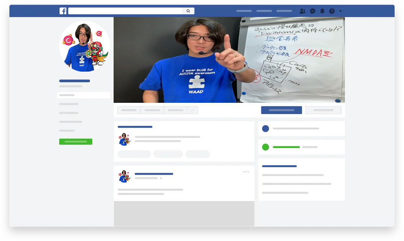Viewport: 404px width, 241px height.
Task: Click the blue circle icon in right panel
Action: pyautogui.click(x=266, y=128)
